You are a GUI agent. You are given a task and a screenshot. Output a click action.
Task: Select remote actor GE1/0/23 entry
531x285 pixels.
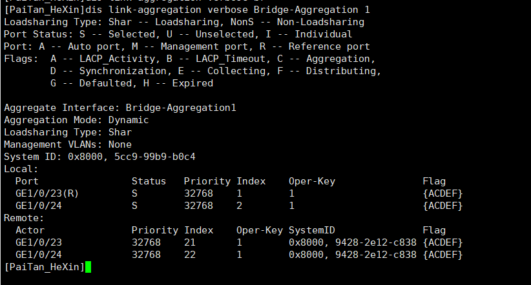coord(39,242)
